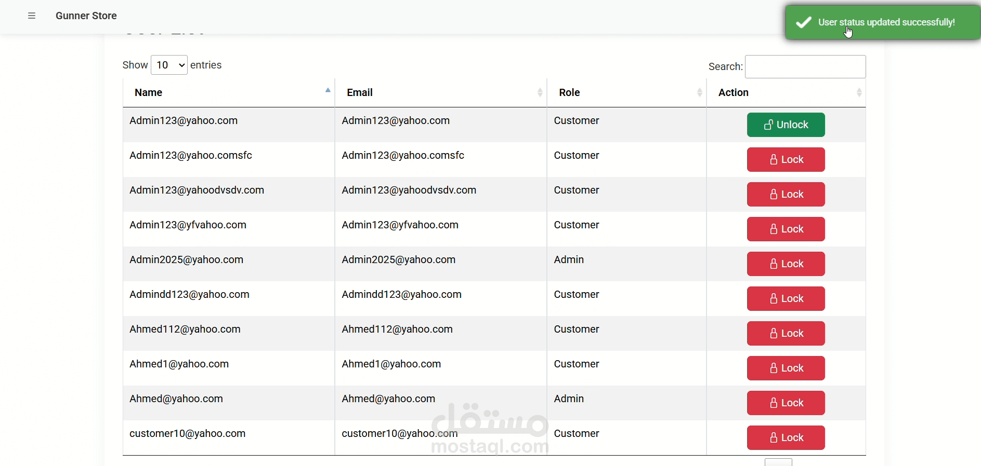The image size is (981, 466).
Task: Sort table by Role header
Action: tap(569, 92)
